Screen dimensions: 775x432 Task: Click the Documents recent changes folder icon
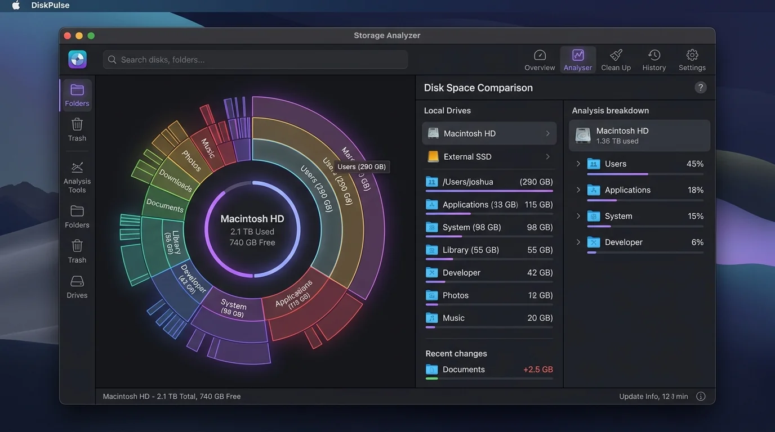[431, 370]
